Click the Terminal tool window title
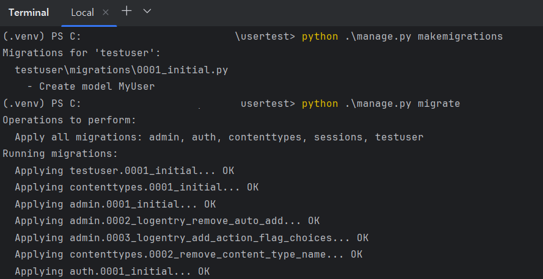Image resolution: width=543 pixels, height=279 pixels. click(29, 12)
